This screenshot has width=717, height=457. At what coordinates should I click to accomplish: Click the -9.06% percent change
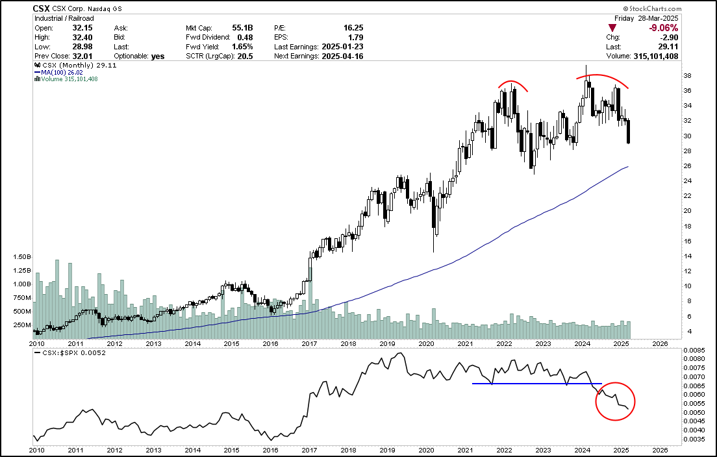(664, 28)
